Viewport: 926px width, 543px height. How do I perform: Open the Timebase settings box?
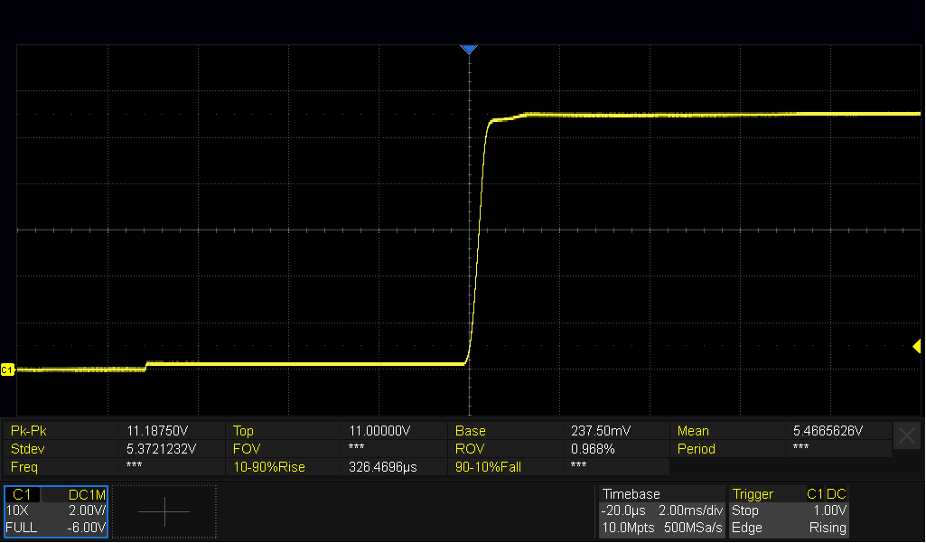[661, 511]
